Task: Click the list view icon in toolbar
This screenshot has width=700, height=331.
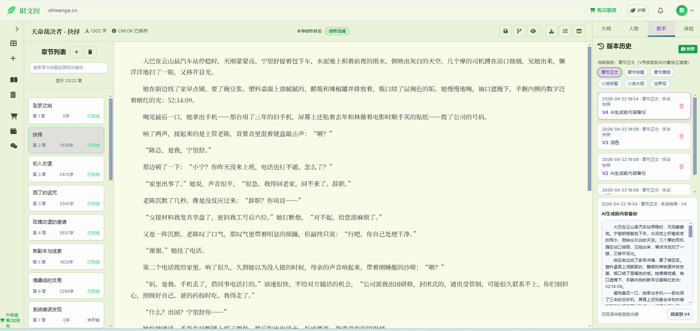Action: (x=565, y=31)
